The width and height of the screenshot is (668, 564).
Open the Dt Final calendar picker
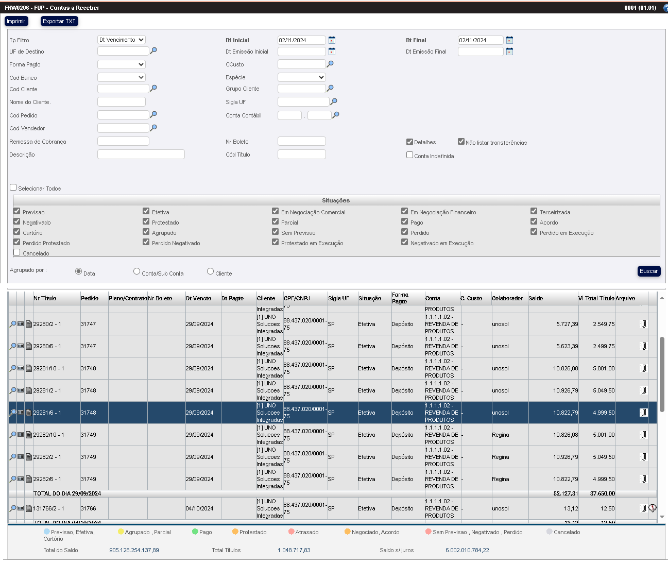509,40
